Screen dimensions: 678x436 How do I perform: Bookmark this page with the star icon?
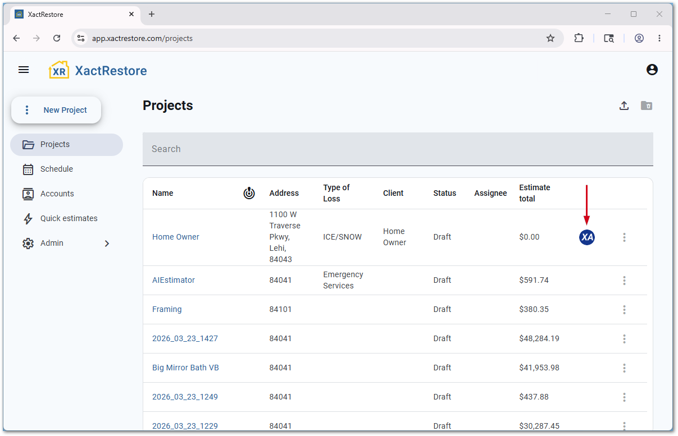click(550, 38)
